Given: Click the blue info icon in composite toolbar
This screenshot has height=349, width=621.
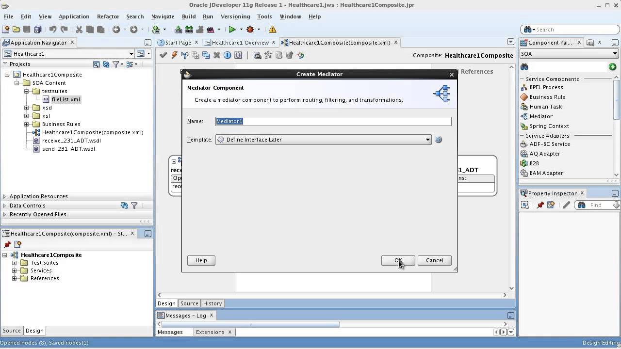Looking at the screenshot, I should [x=227, y=55].
